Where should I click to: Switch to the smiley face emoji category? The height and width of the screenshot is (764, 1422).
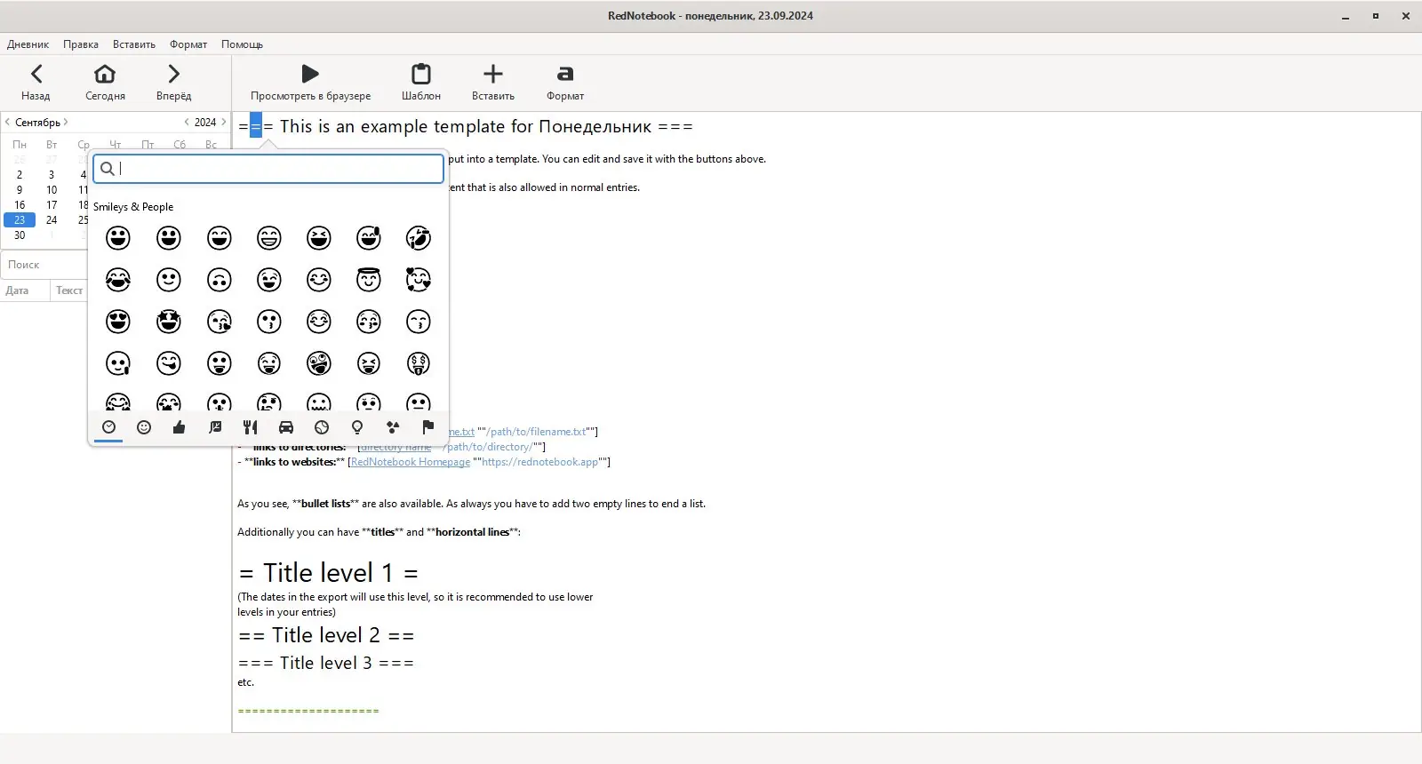tap(144, 427)
